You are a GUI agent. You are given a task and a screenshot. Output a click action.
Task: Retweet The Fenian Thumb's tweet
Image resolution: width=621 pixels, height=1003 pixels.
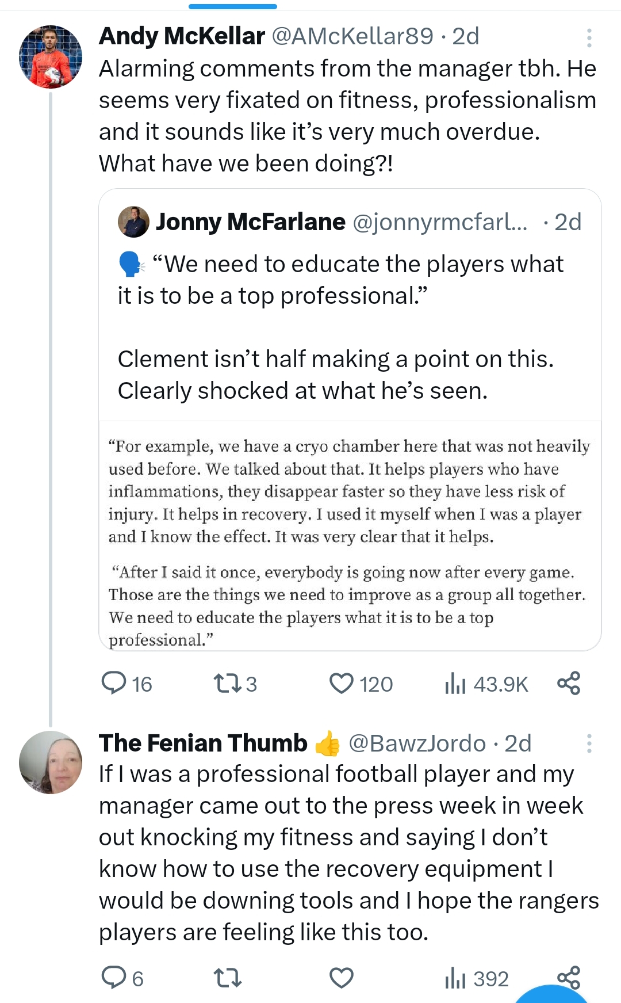click(227, 978)
